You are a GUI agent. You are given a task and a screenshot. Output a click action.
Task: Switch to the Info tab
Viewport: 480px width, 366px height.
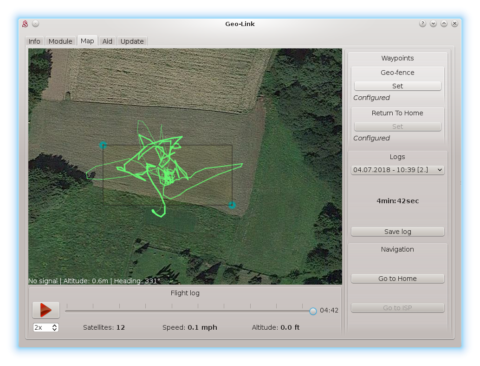(x=34, y=41)
